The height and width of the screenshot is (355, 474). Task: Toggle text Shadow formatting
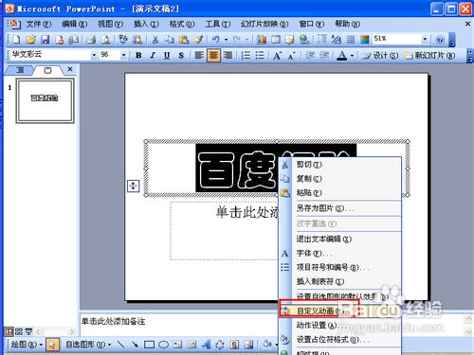(x=181, y=56)
